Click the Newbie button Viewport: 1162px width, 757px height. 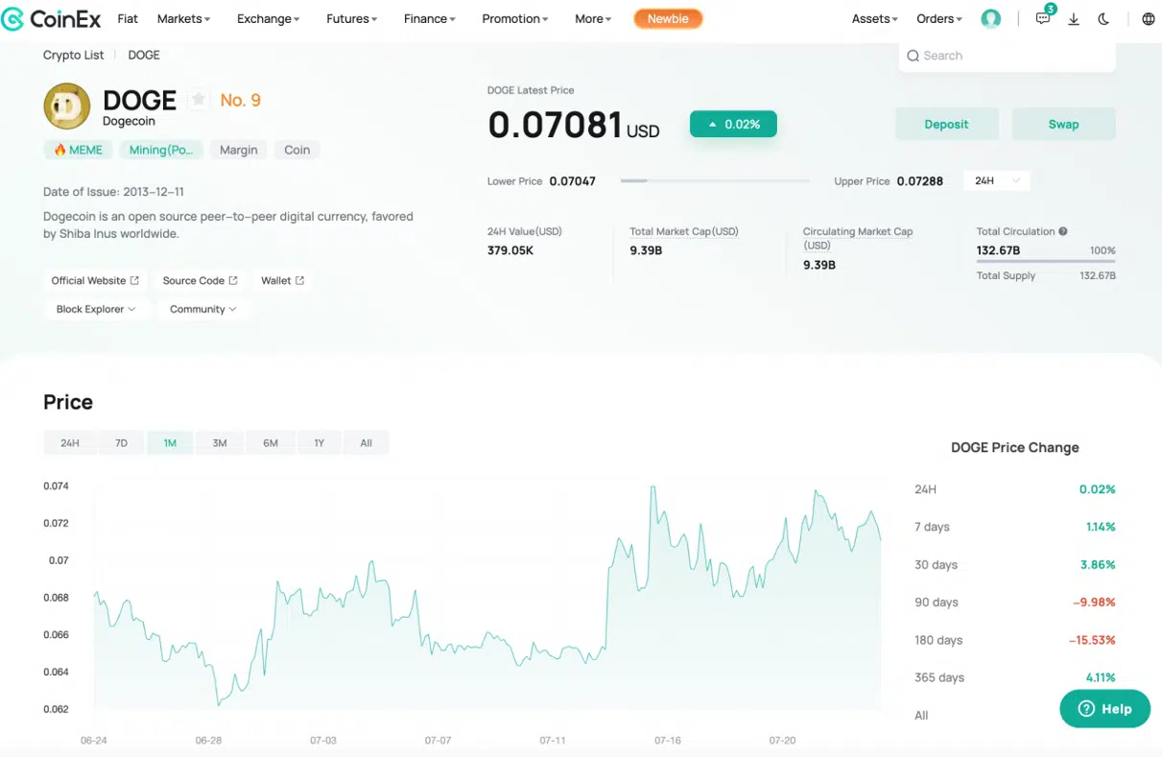click(x=668, y=18)
